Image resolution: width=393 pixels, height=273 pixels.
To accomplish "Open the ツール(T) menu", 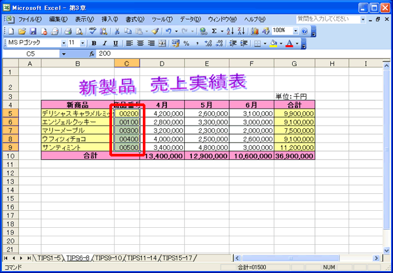I will pyautogui.click(x=162, y=19).
